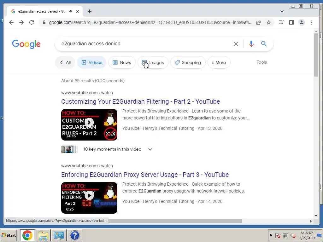Switch to the News tab
Viewport: 323px width, 242px height.
122,62
